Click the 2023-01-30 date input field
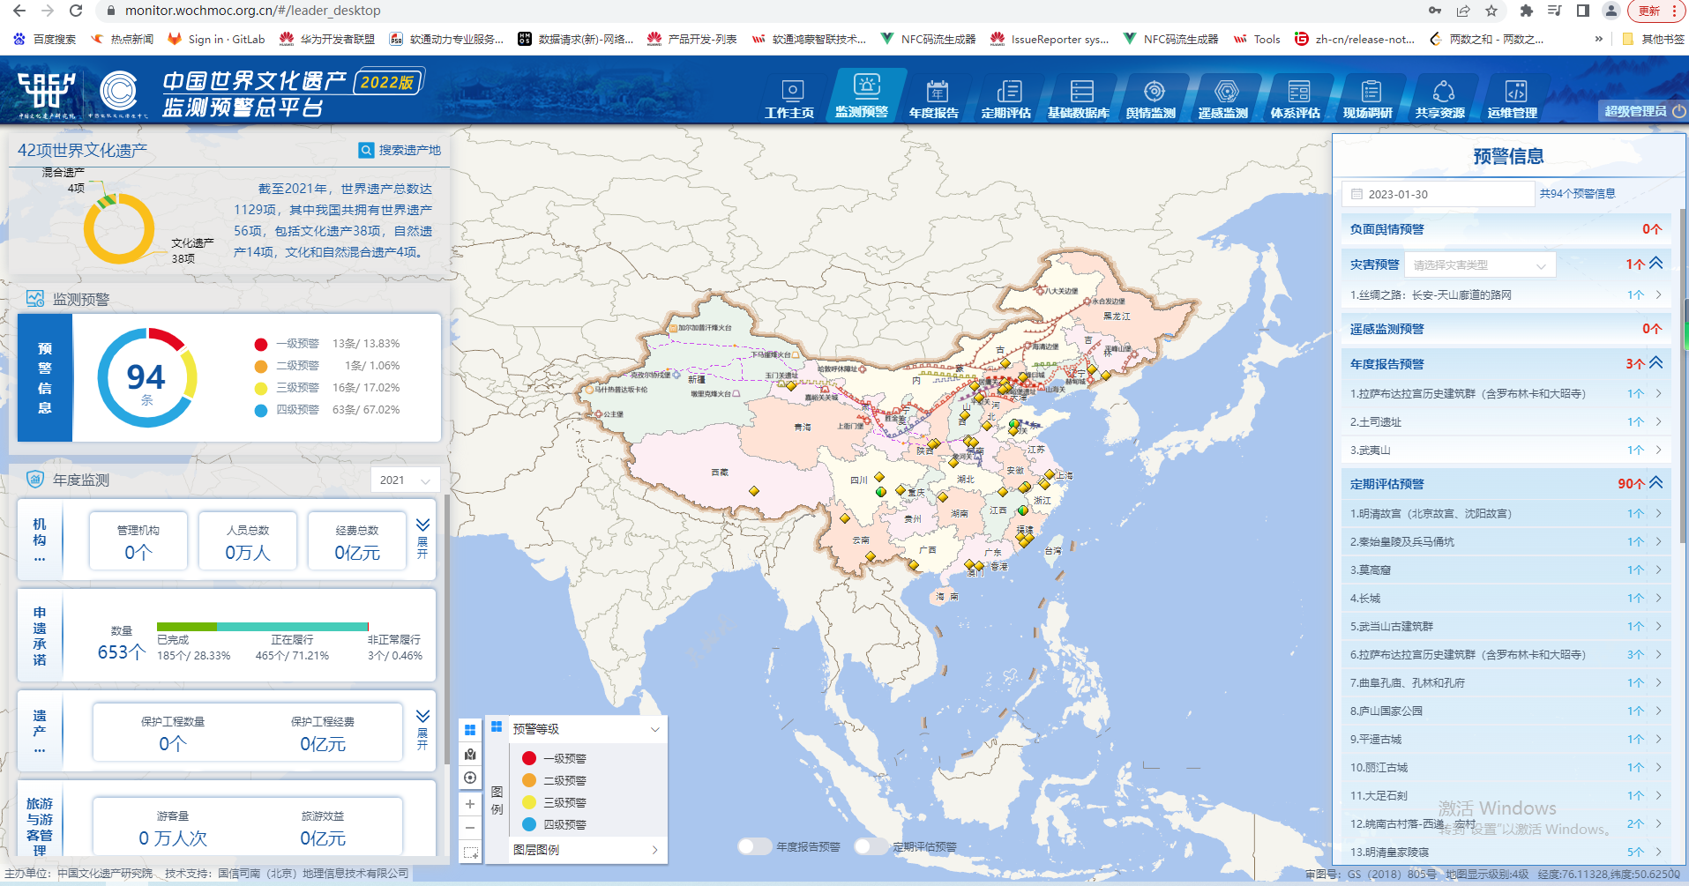The height and width of the screenshot is (886, 1689). click(x=1439, y=194)
